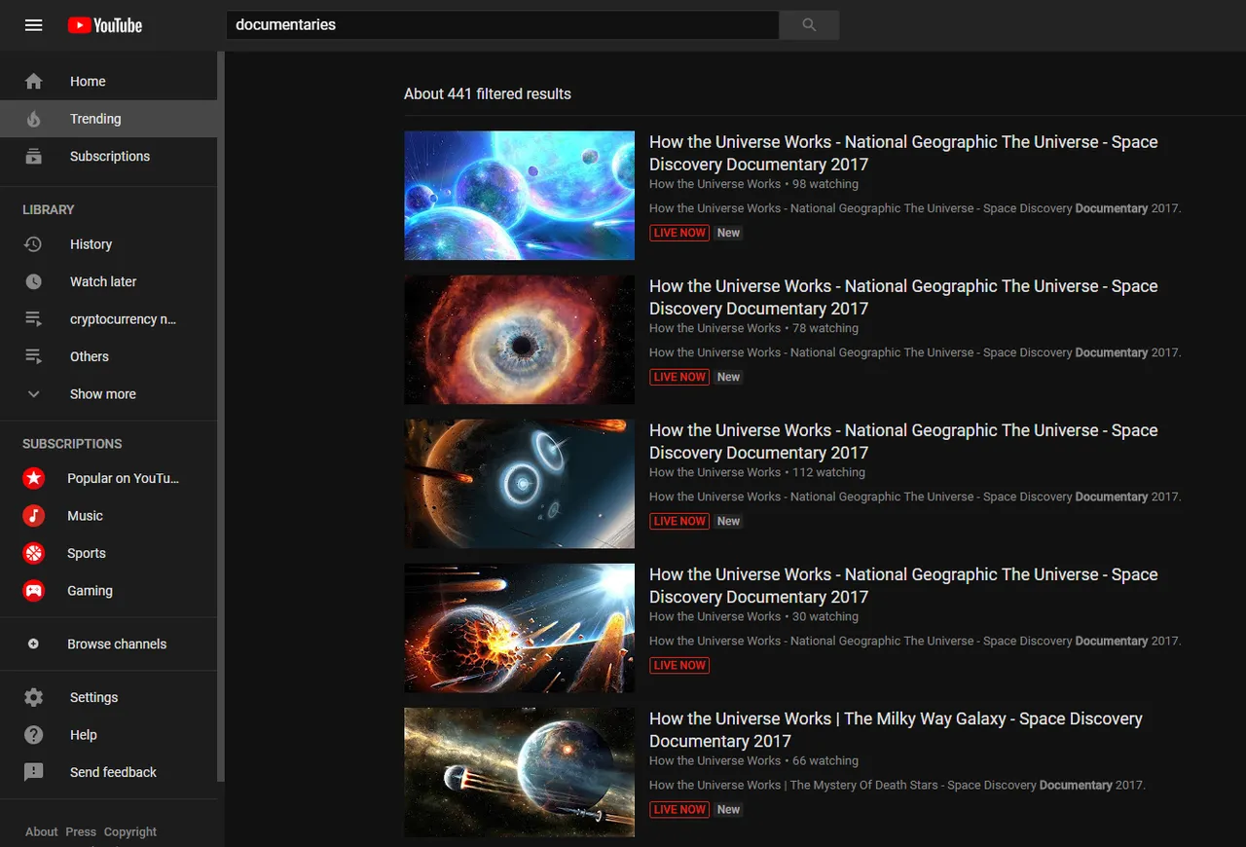The image size is (1246, 847).
Task: Click the YouTube logo
Action: pos(105,25)
